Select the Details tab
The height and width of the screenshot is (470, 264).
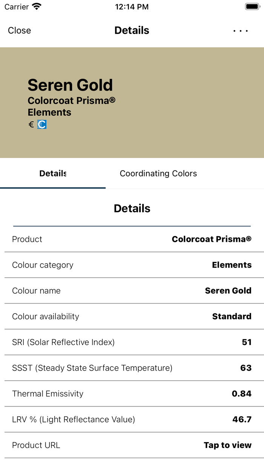53,173
